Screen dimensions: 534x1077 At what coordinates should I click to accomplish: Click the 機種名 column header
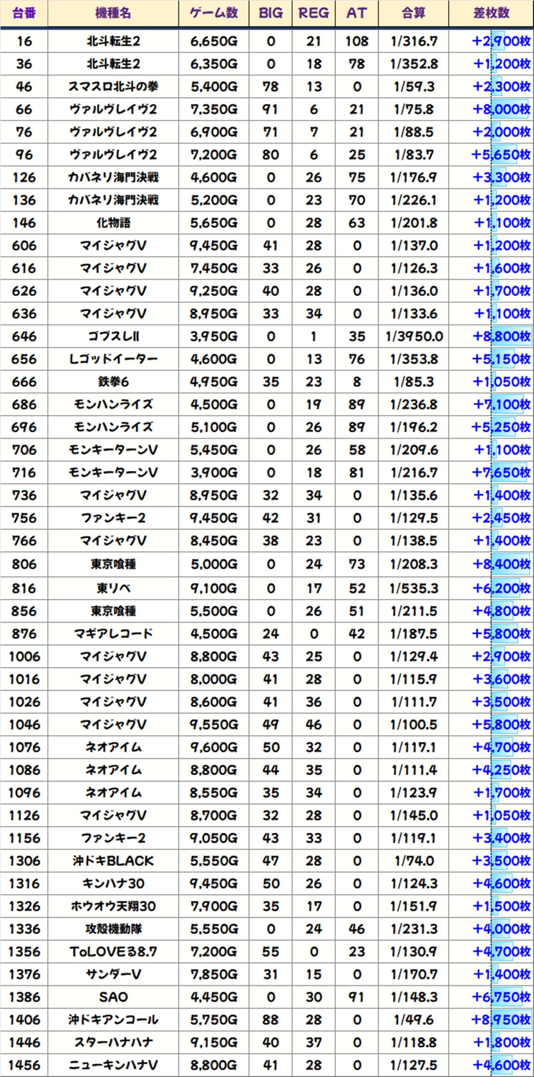coord(113,13)
